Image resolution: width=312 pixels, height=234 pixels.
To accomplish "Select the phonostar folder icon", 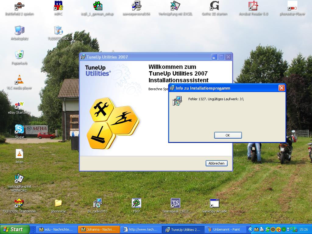I will (x=58, y=206).
